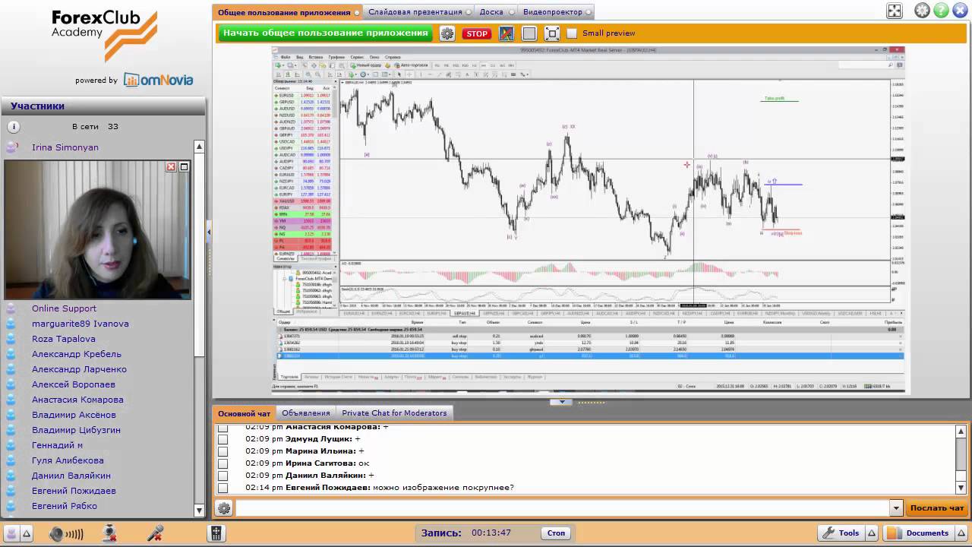The height and width of the screenshot is (547, 972).
Task: Click the webcam video thumbnail
Action: point(97,230)
